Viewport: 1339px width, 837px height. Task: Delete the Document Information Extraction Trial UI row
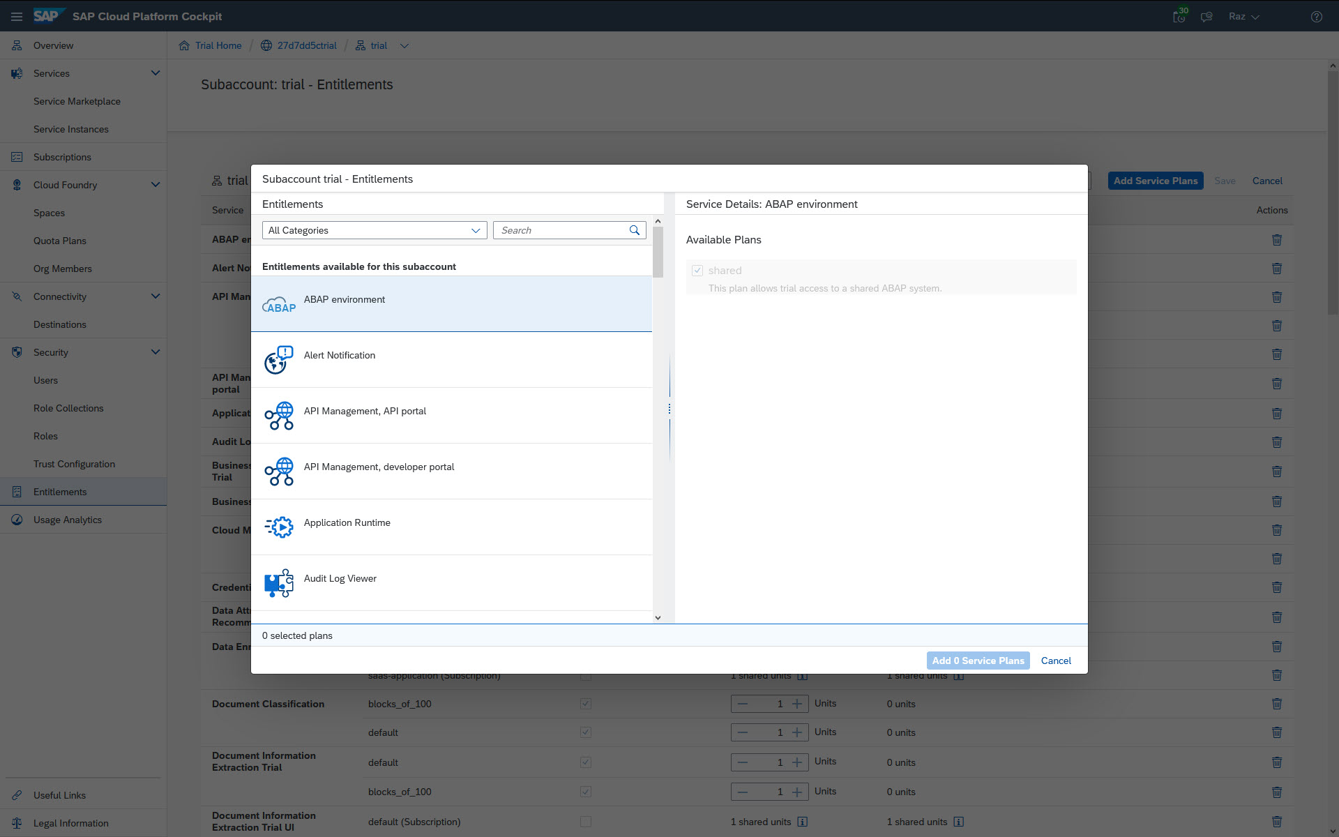pyautogui.click(x=1277, y=822)
